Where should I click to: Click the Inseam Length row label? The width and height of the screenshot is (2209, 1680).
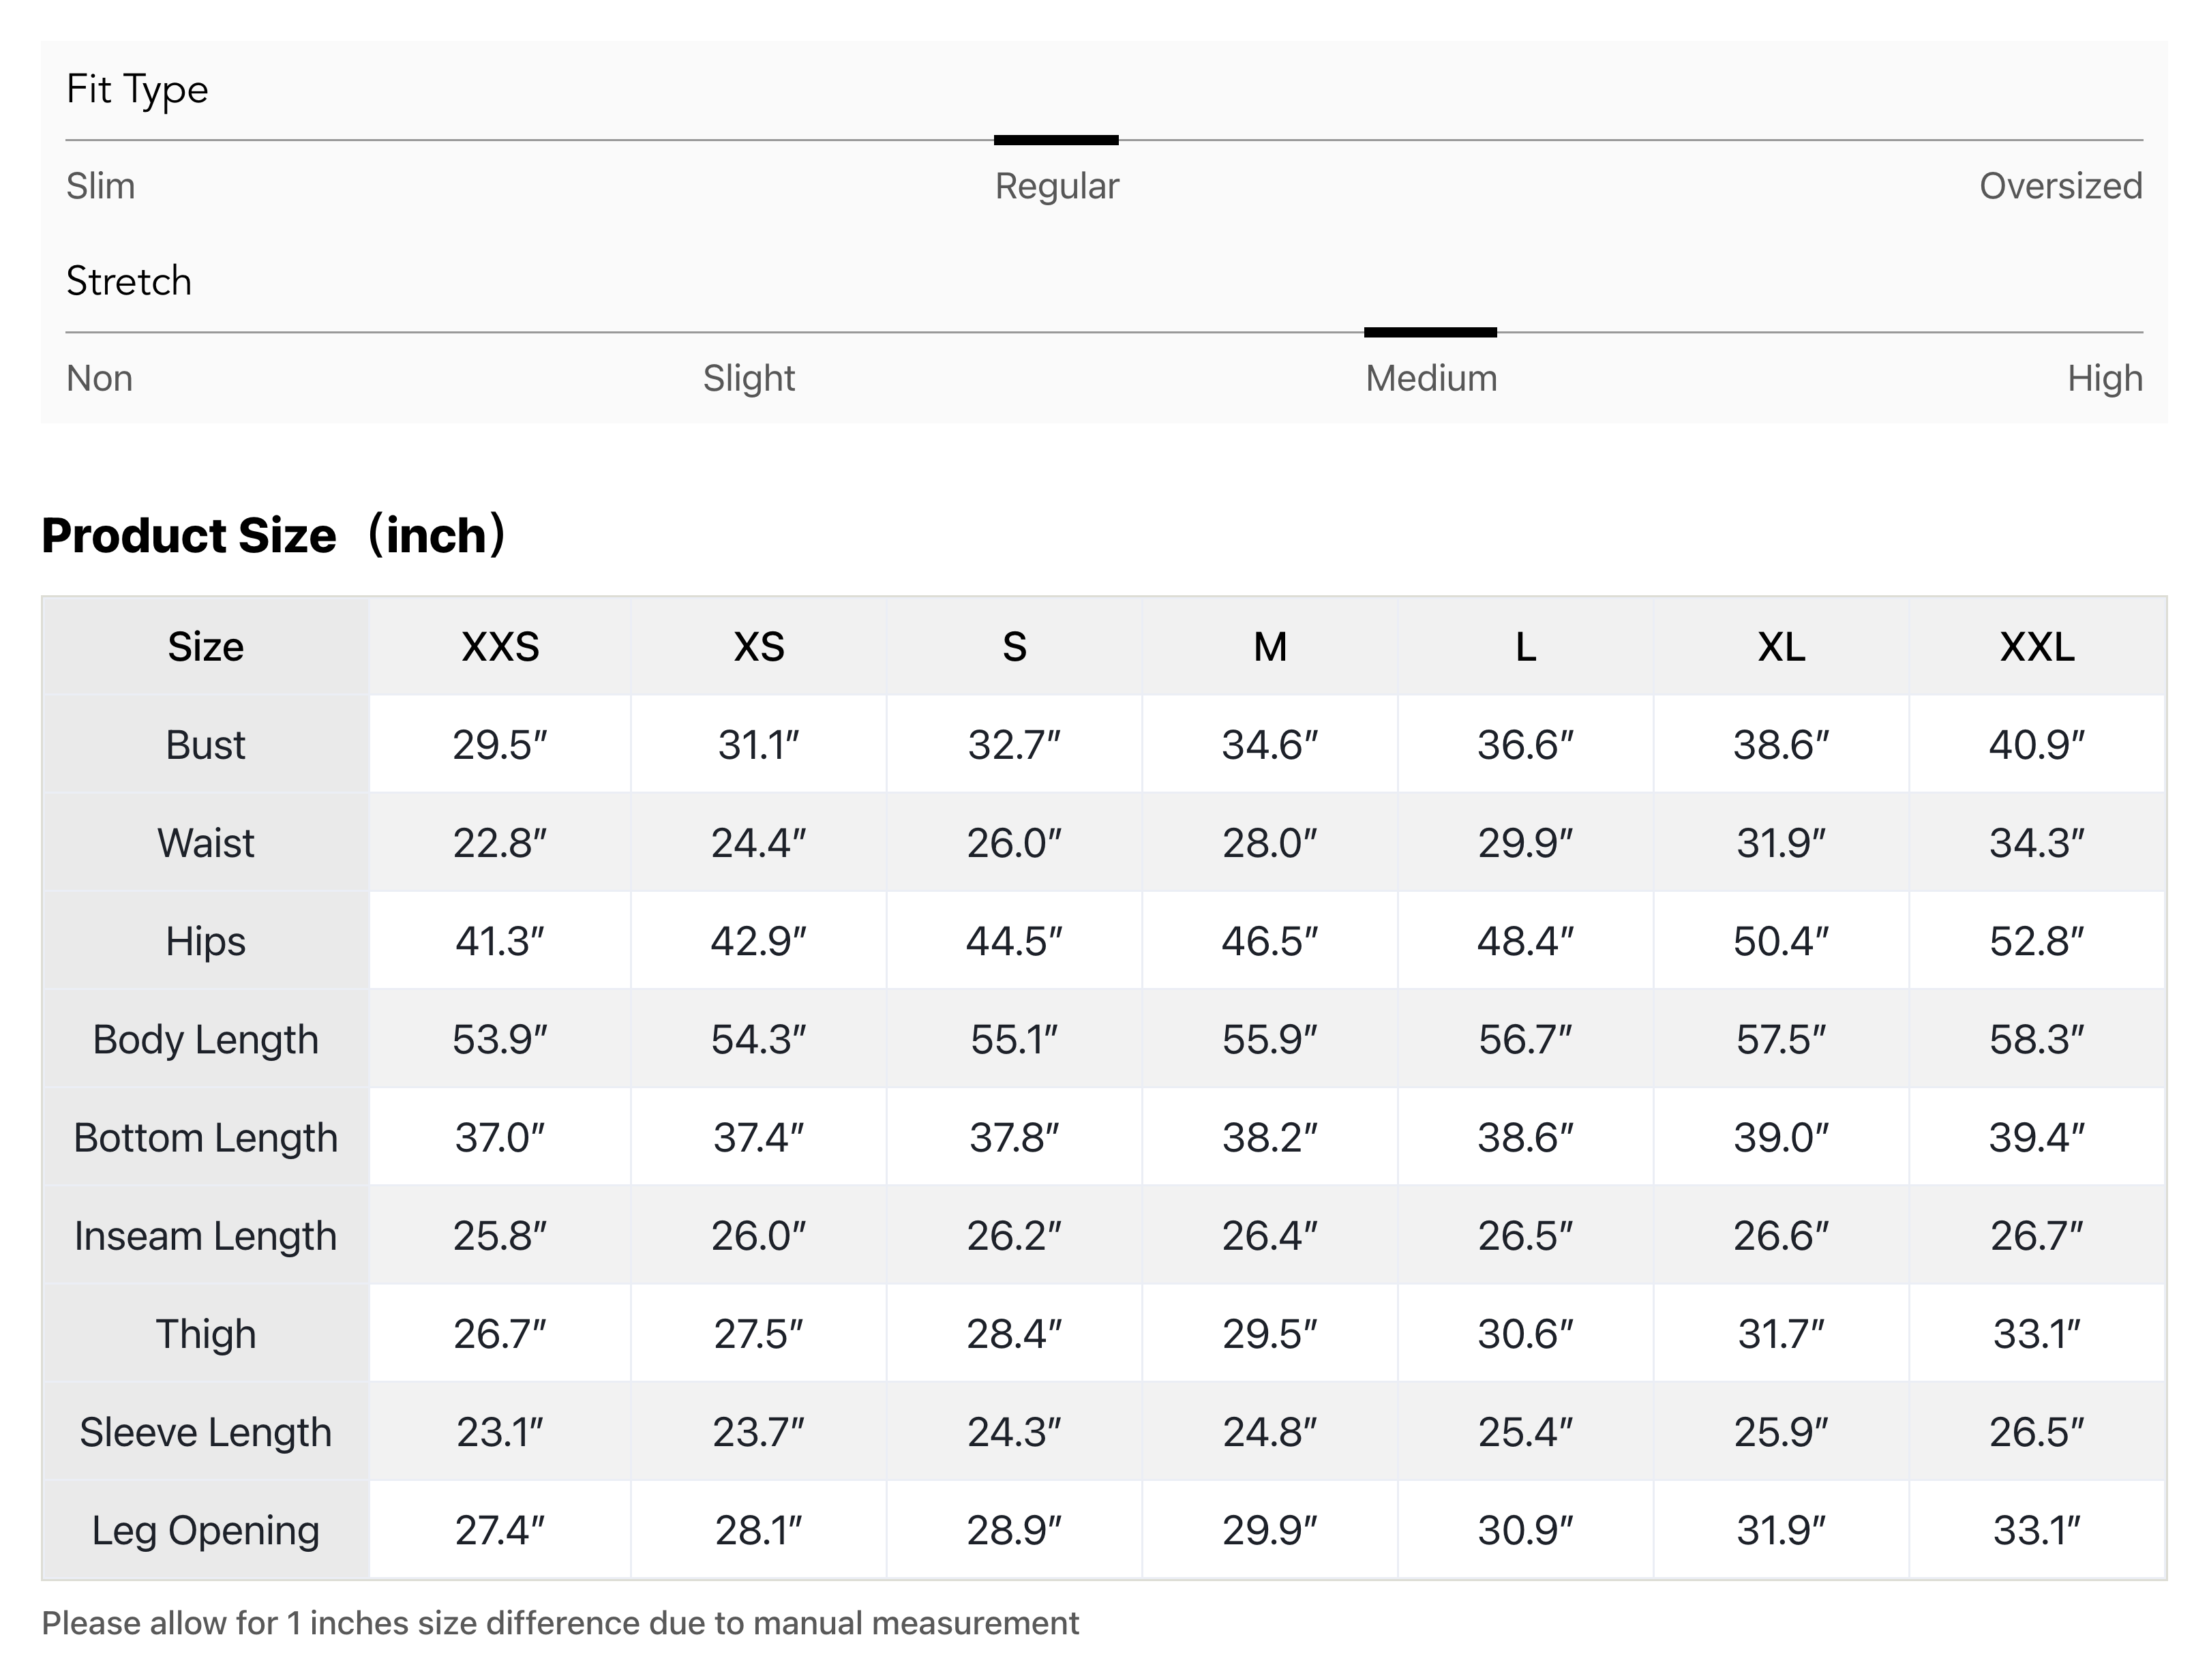tap(205, 1235)
